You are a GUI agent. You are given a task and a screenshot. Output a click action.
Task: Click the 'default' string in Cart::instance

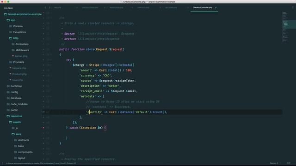pos(142,112)
